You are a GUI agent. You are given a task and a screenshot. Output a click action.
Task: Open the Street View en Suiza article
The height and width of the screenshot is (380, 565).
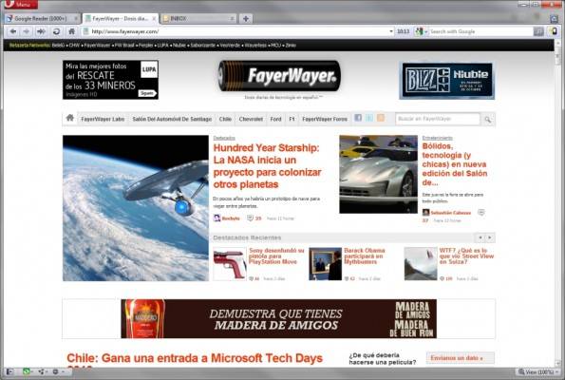tap(466, 256)
